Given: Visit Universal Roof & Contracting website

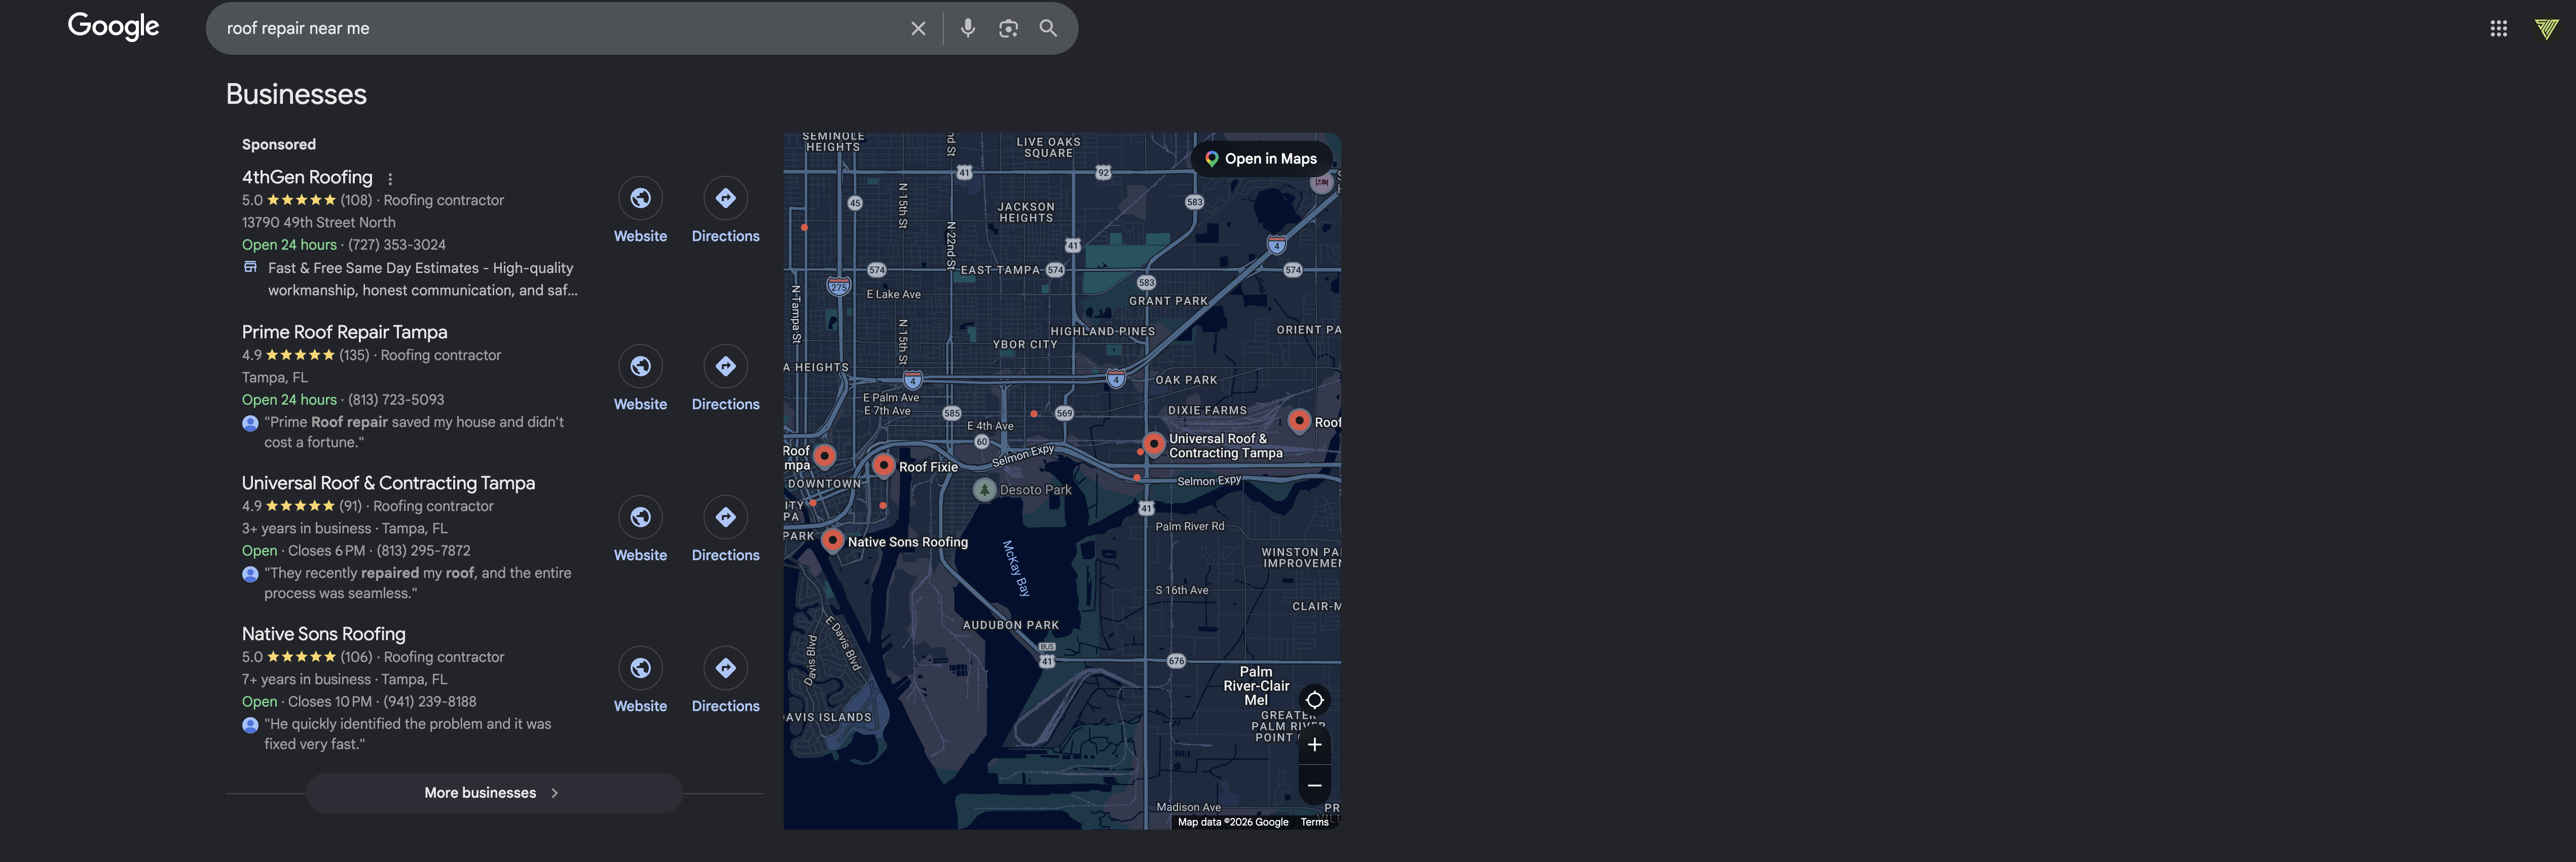Looking at the screenshot, I should [640, 528].
